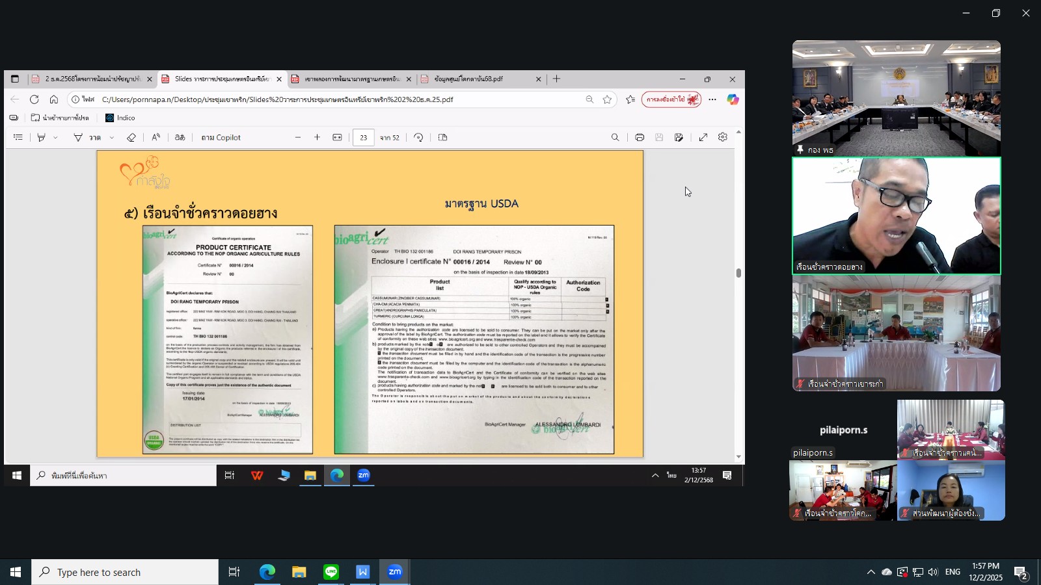Switch to the Slides PDF tab
Image resolution: width=1041 pixels, height=585 pixels.
point(221,79)
